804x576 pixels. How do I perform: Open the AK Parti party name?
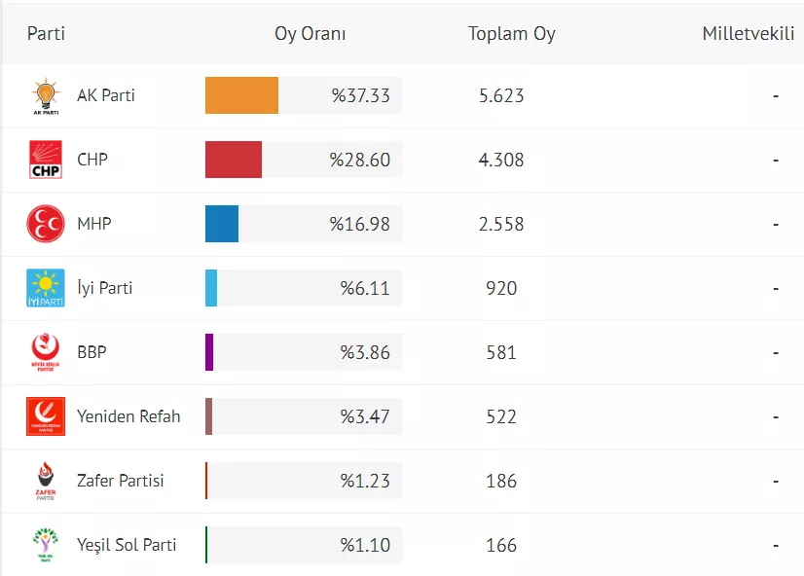(x=106, y=95)
